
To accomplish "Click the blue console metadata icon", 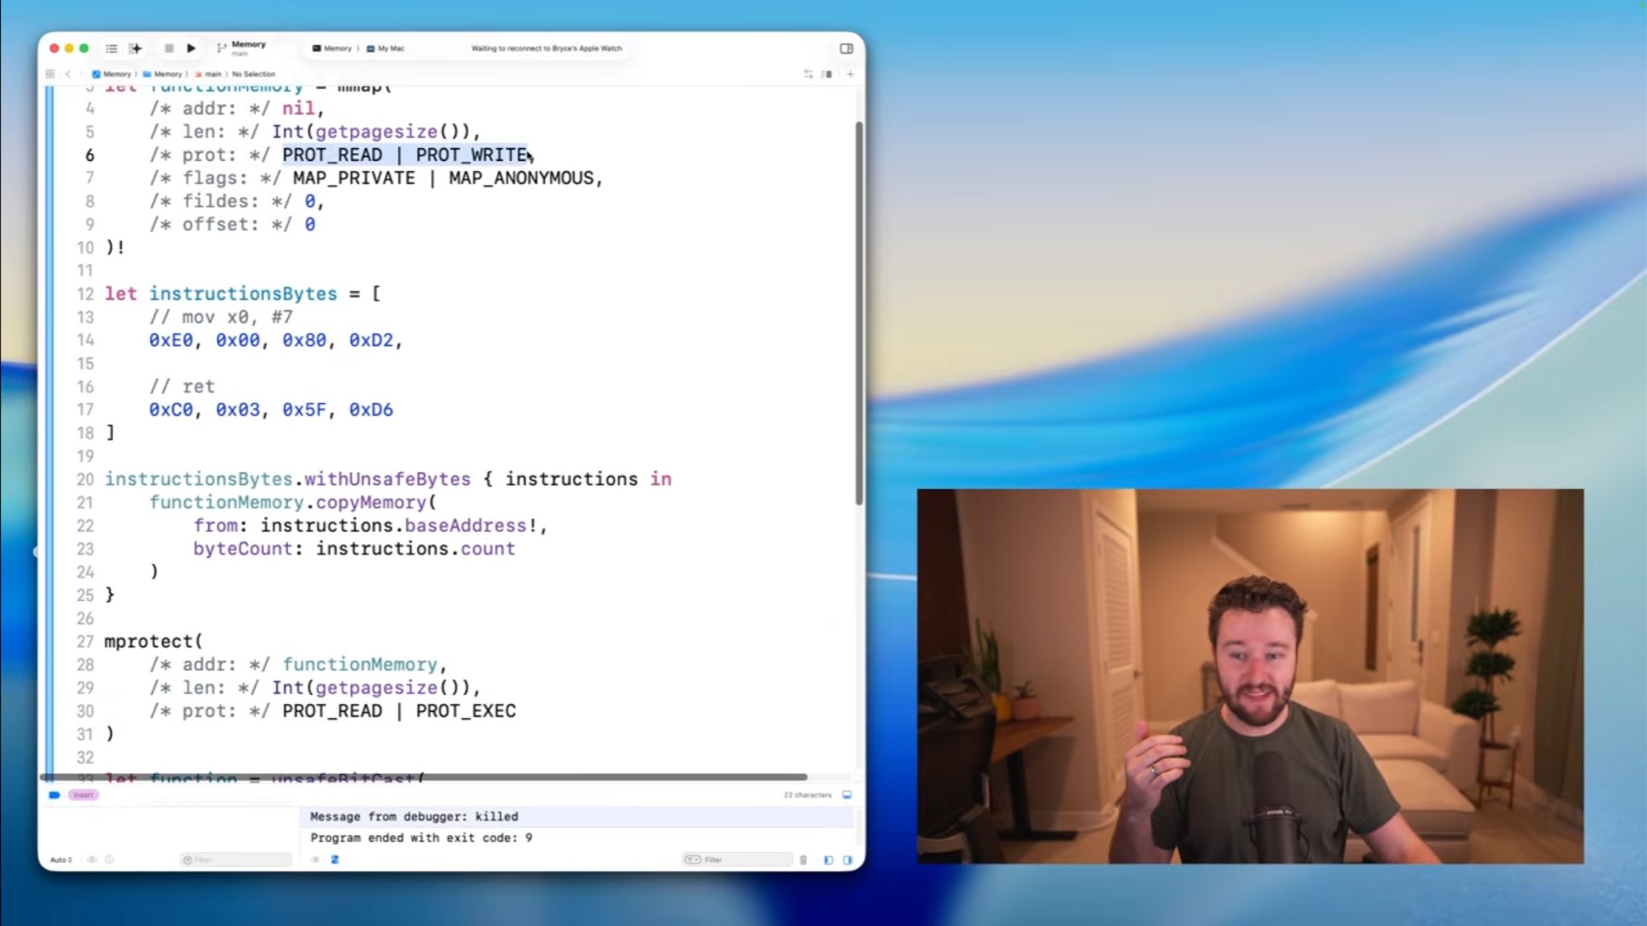I will tap(335, 860).
